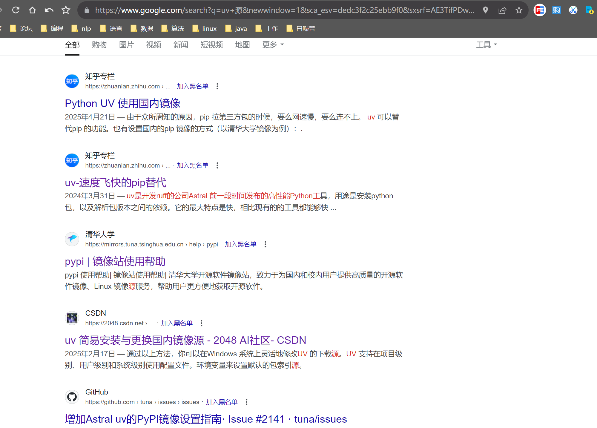
Task: Click the 购 shopping extension icon
Action: point(556,10)
